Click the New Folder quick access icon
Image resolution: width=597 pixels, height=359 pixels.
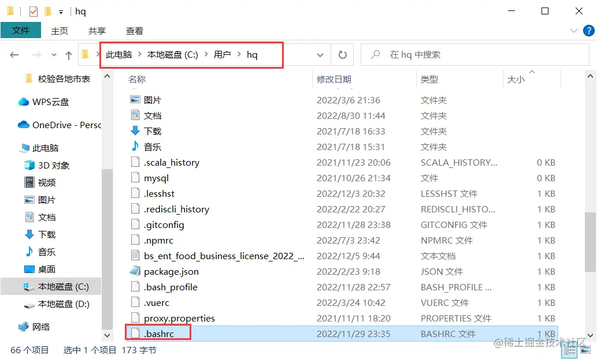click(48, 12)
